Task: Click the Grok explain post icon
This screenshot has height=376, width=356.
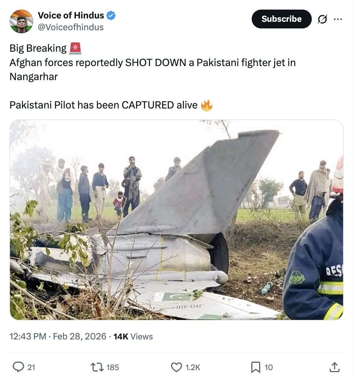Action: tap(322, 19)
